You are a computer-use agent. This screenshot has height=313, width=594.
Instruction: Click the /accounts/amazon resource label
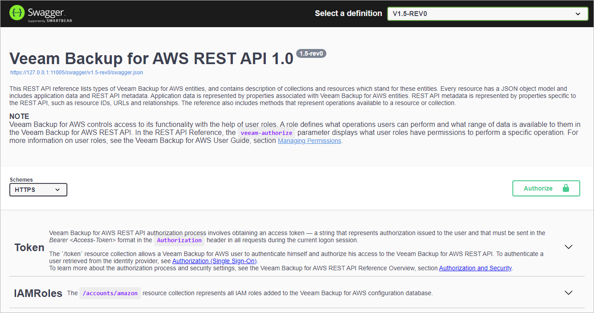coord(110,293)
